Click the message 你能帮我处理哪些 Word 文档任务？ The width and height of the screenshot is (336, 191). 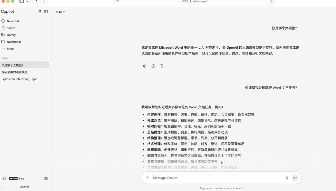point(271,88)
